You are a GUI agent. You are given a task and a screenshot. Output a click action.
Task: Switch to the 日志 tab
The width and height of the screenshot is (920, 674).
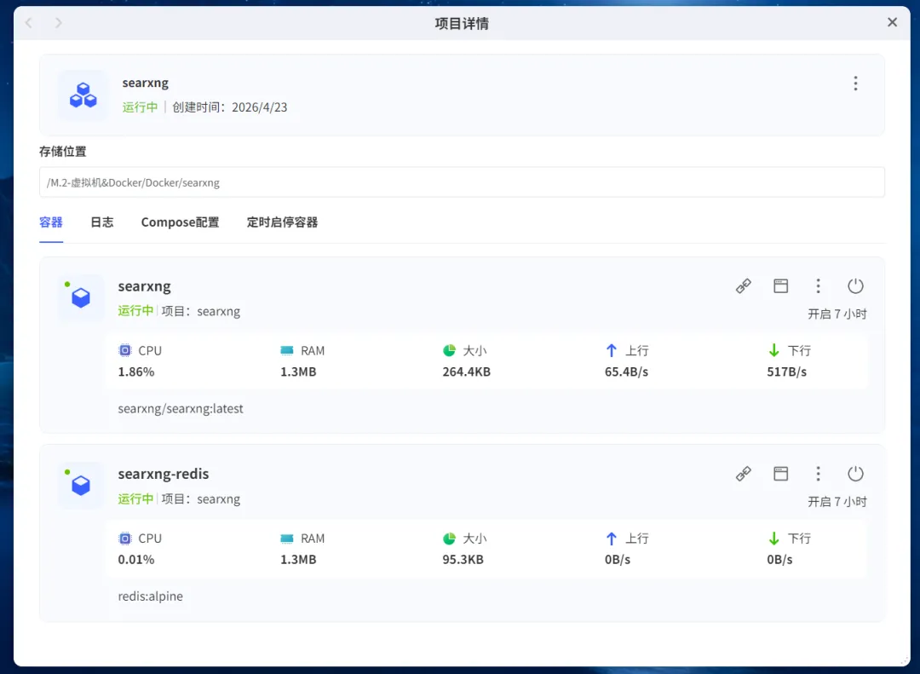(x=102, y=222)
